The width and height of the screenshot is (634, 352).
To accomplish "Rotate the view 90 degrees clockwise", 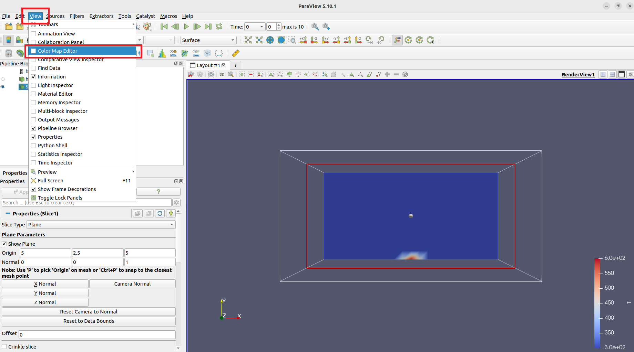I will (x=369, y=40).
